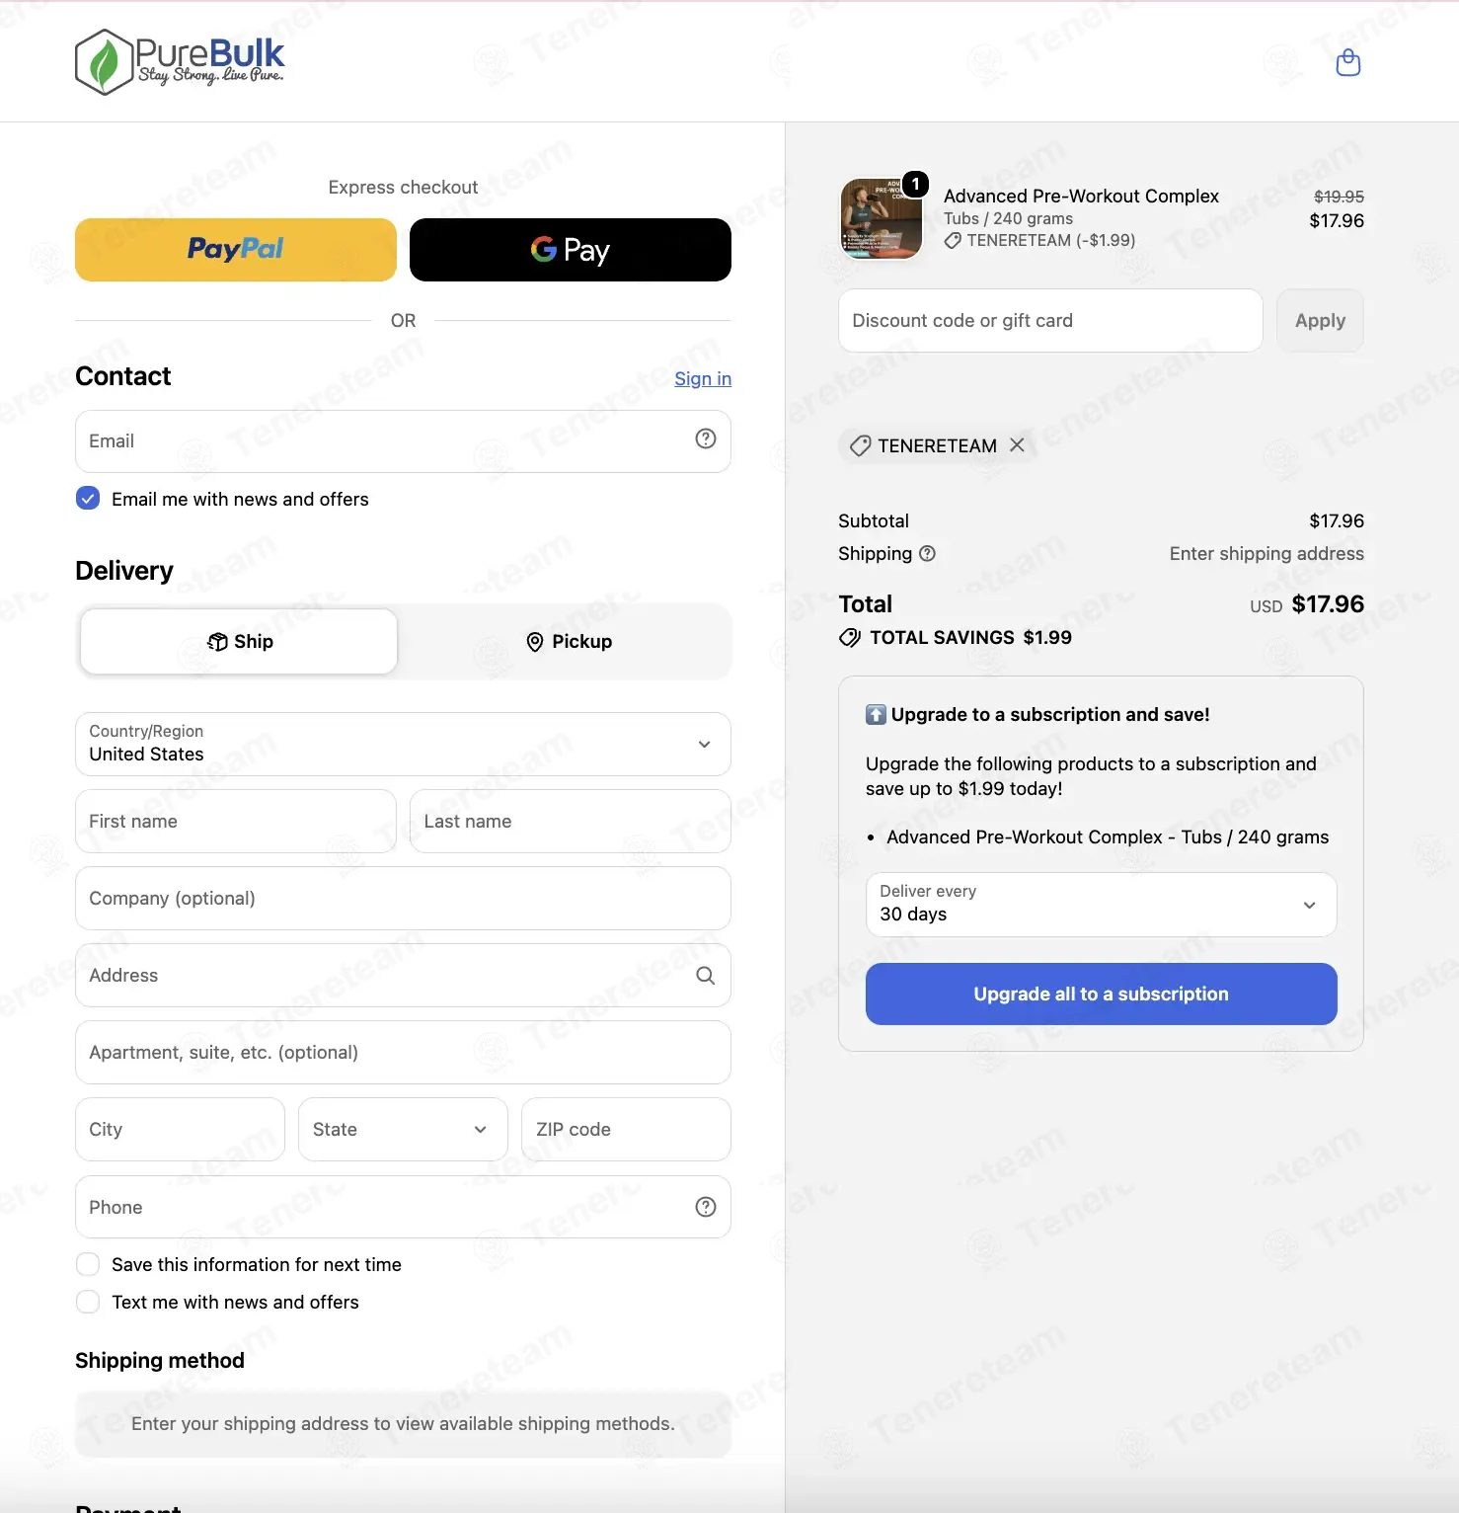Pay with Google Pay button
This screenshot has width=1459, height=1513.
(570, 250)
